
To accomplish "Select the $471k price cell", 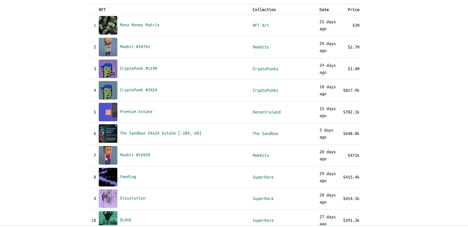I will (354, 156).
